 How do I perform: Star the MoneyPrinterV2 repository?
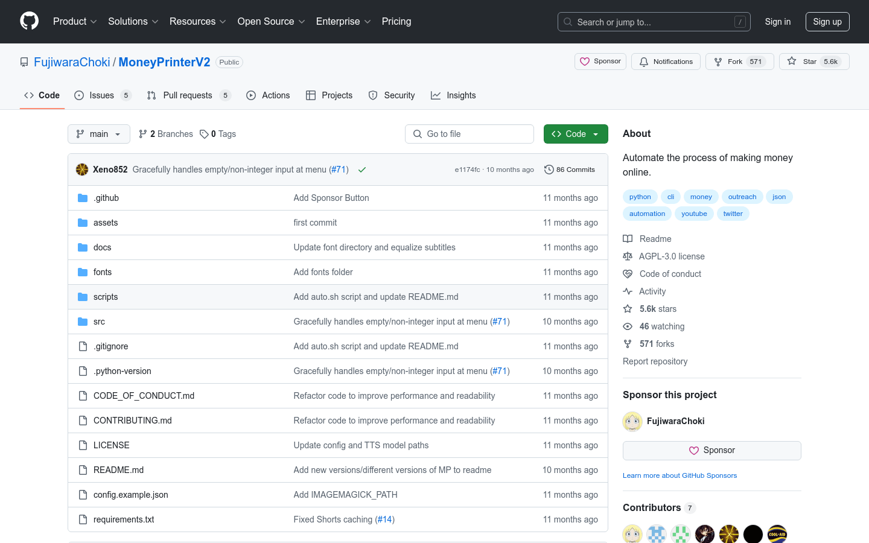click(813, 62)
